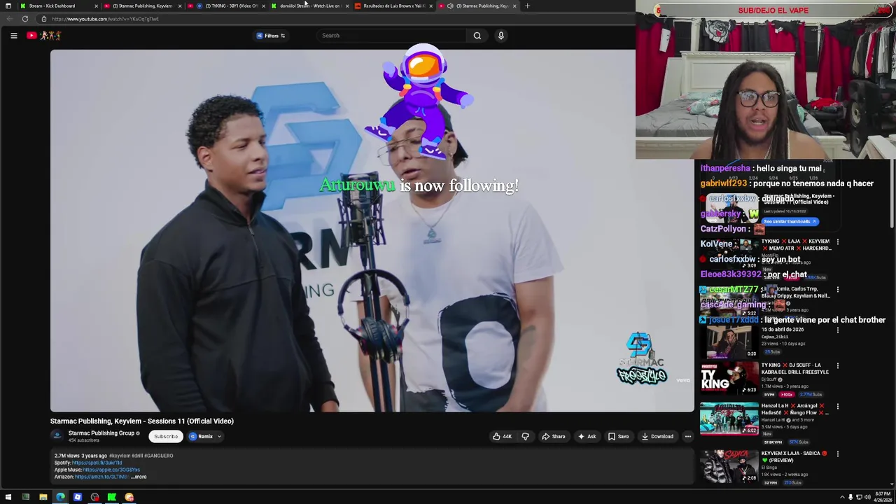The width and height of the screenshot is (896, 504).
Task: Open options menu for KEYVIEM X LAJA video
Action: click(x=837, y=454)
